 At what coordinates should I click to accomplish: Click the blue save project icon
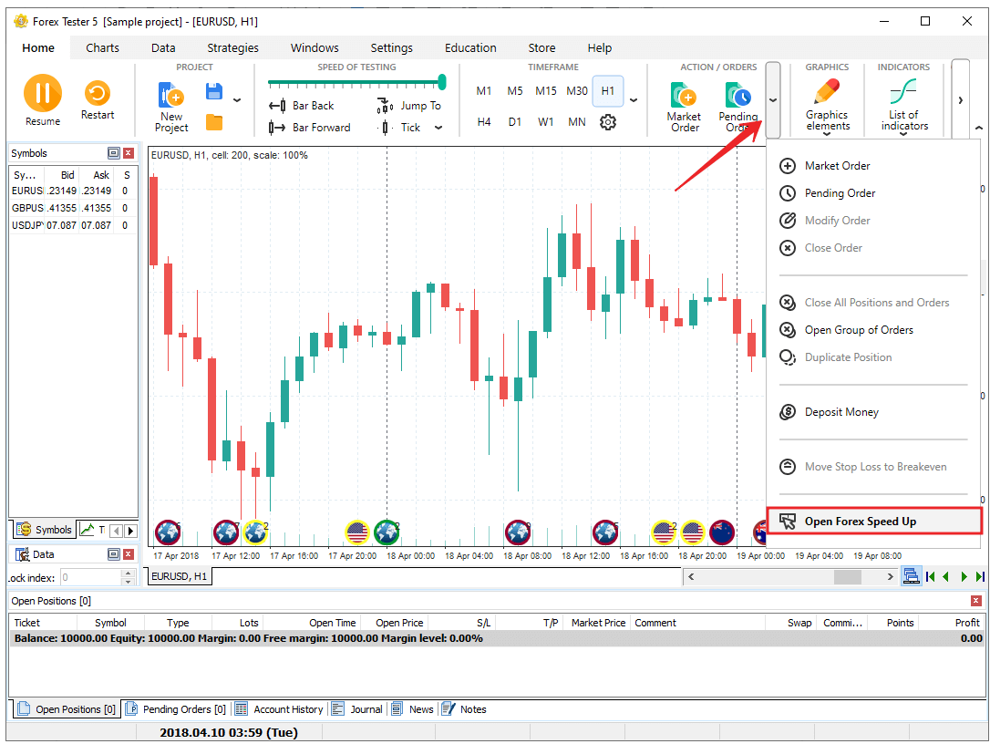(x=214, y=91)
